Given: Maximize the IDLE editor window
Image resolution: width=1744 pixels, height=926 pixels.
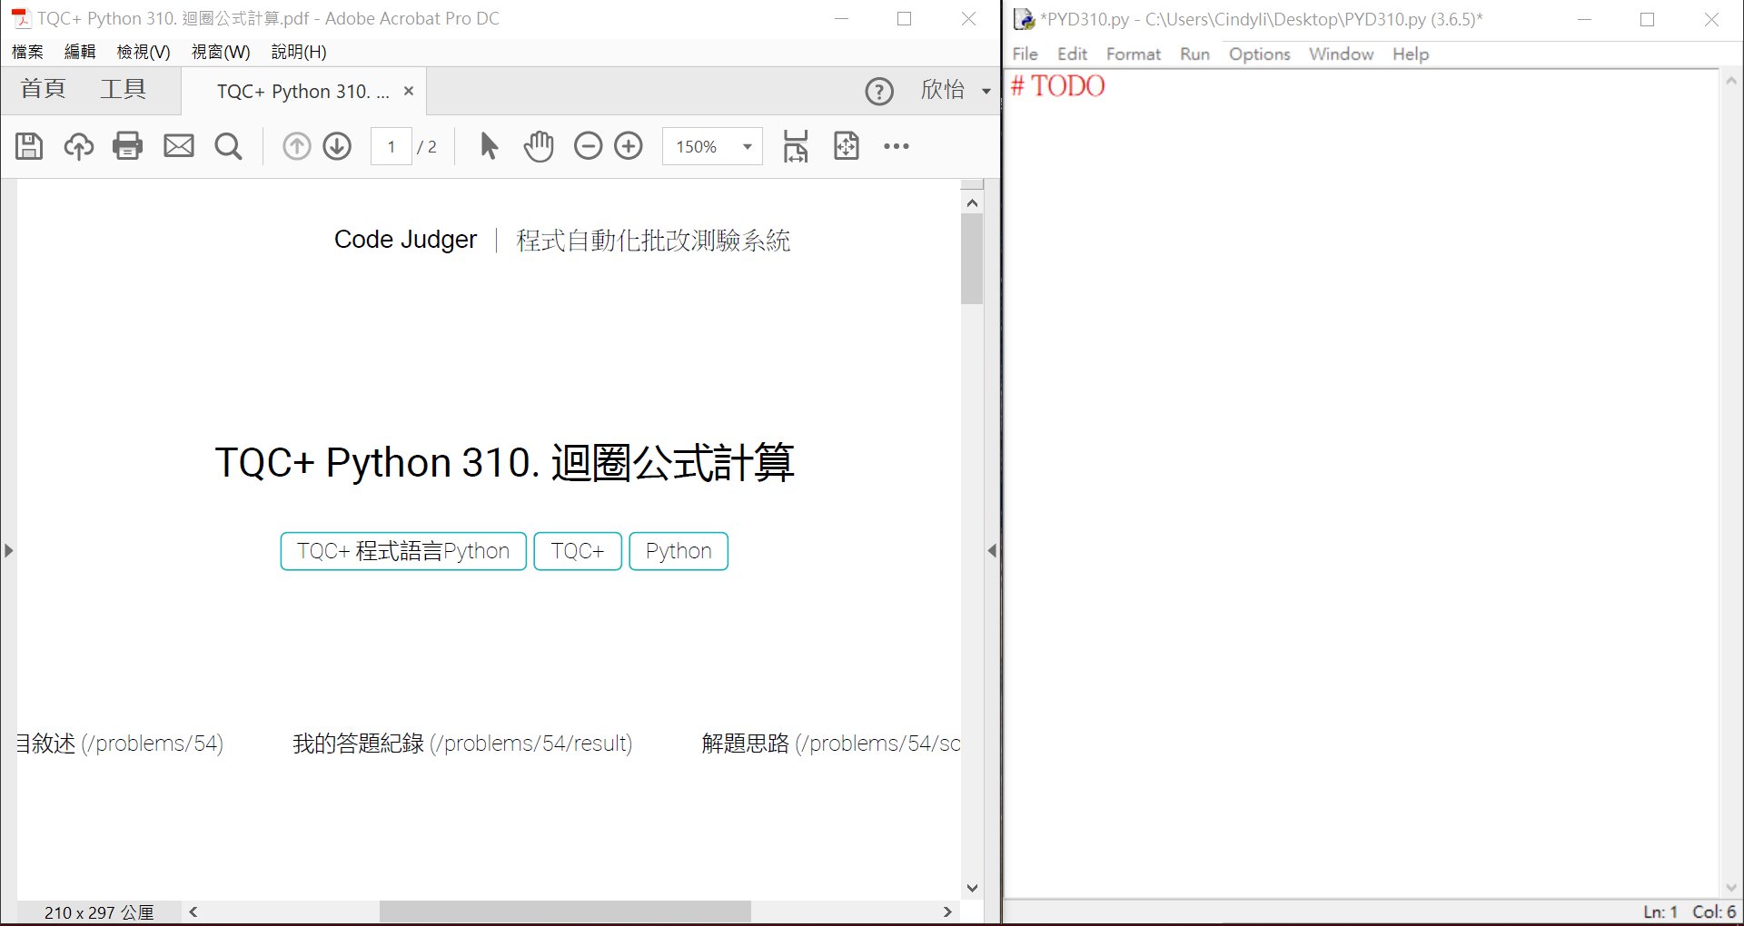Looking at the screenshot, I should pos(1647,19).
